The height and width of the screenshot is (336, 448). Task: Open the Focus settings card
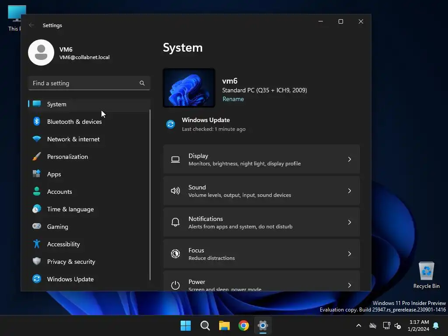tap(262, 253)
